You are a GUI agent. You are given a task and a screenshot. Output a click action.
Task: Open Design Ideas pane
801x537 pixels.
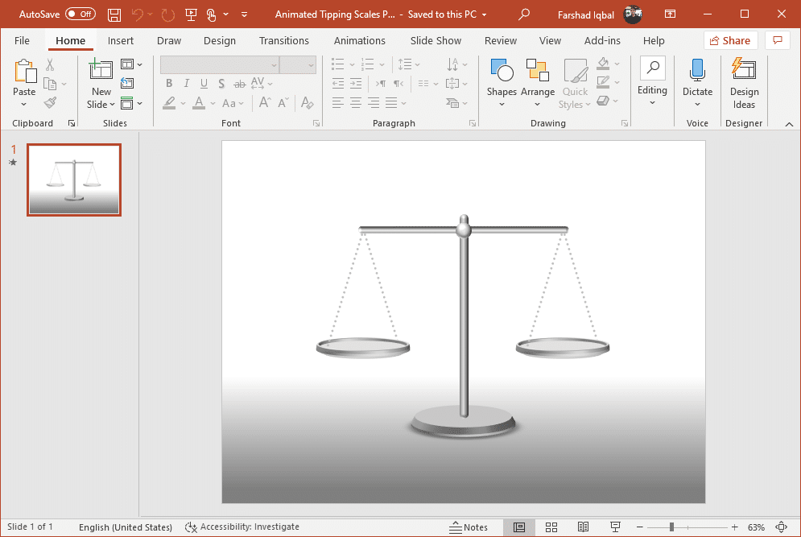pyautogui.click(x=744, y=83)
